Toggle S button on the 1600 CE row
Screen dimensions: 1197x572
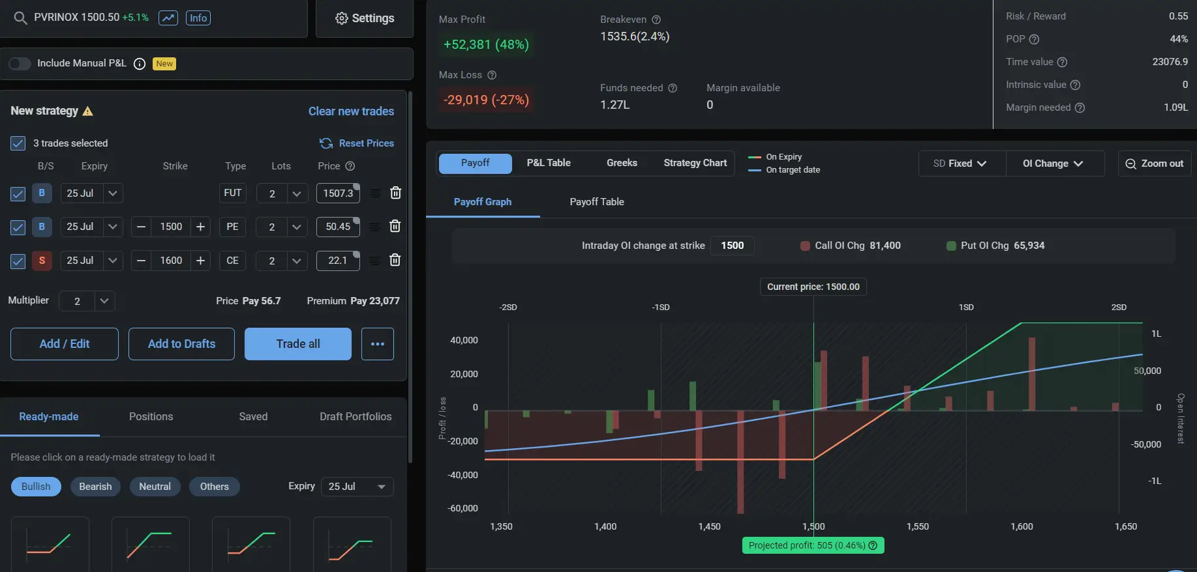[42, 260]
